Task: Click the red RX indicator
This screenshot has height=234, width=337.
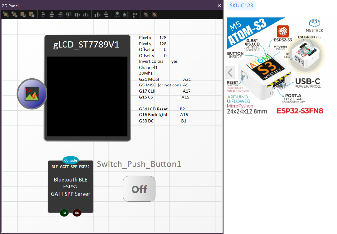Action: click(x=77, y=213)
